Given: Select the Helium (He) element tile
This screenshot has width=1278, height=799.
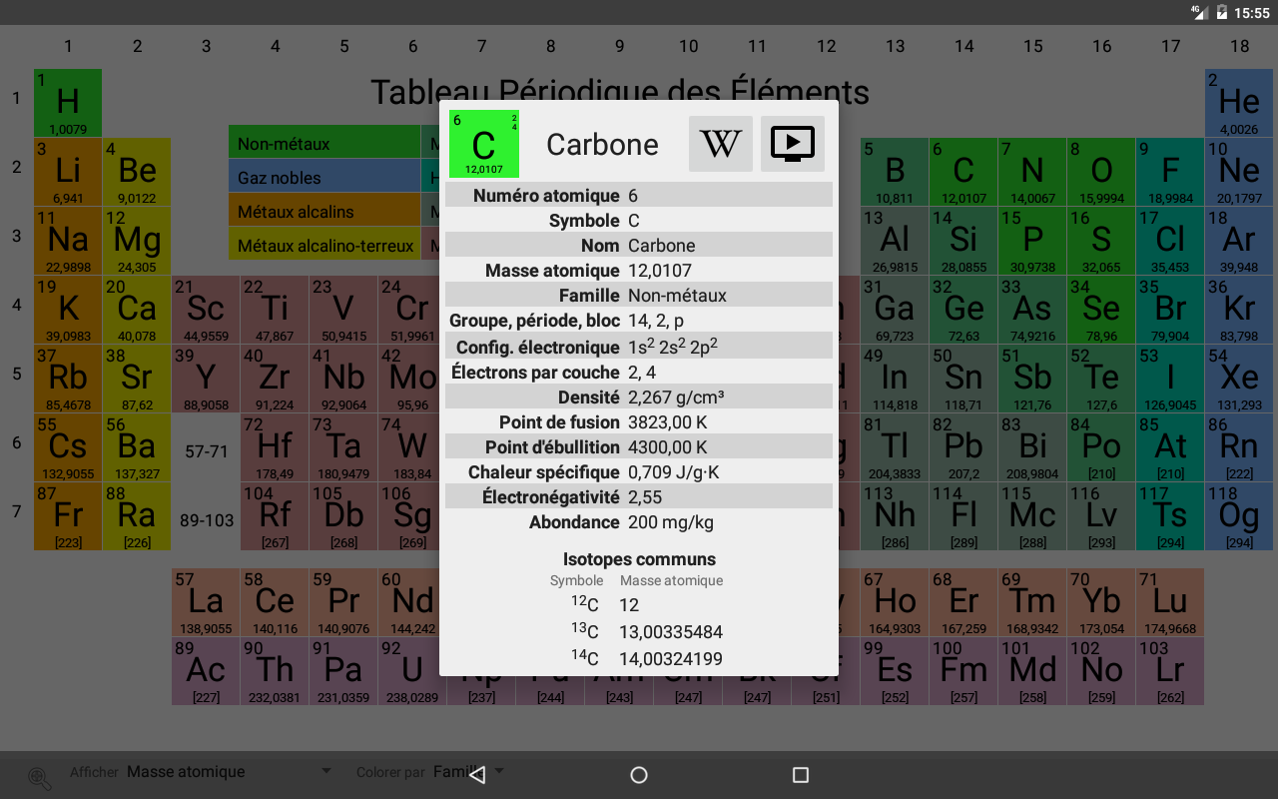Looking at the screenshot, I should (x=1239, y=103).
